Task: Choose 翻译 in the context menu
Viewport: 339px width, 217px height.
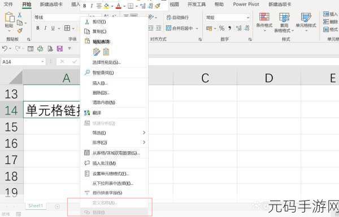Action: 114,113
